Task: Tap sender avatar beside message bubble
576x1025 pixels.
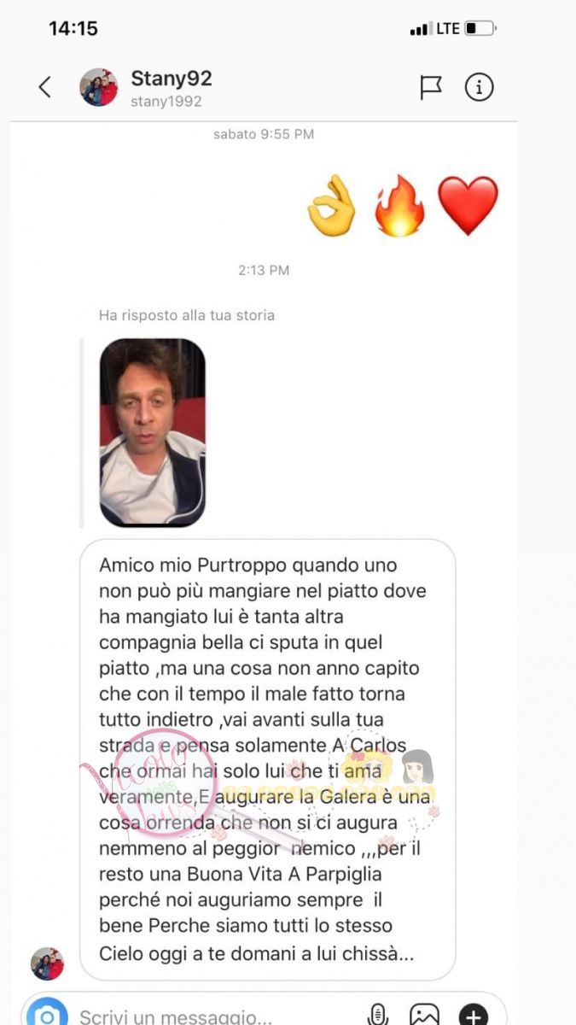Action: (x=47, y=963)
